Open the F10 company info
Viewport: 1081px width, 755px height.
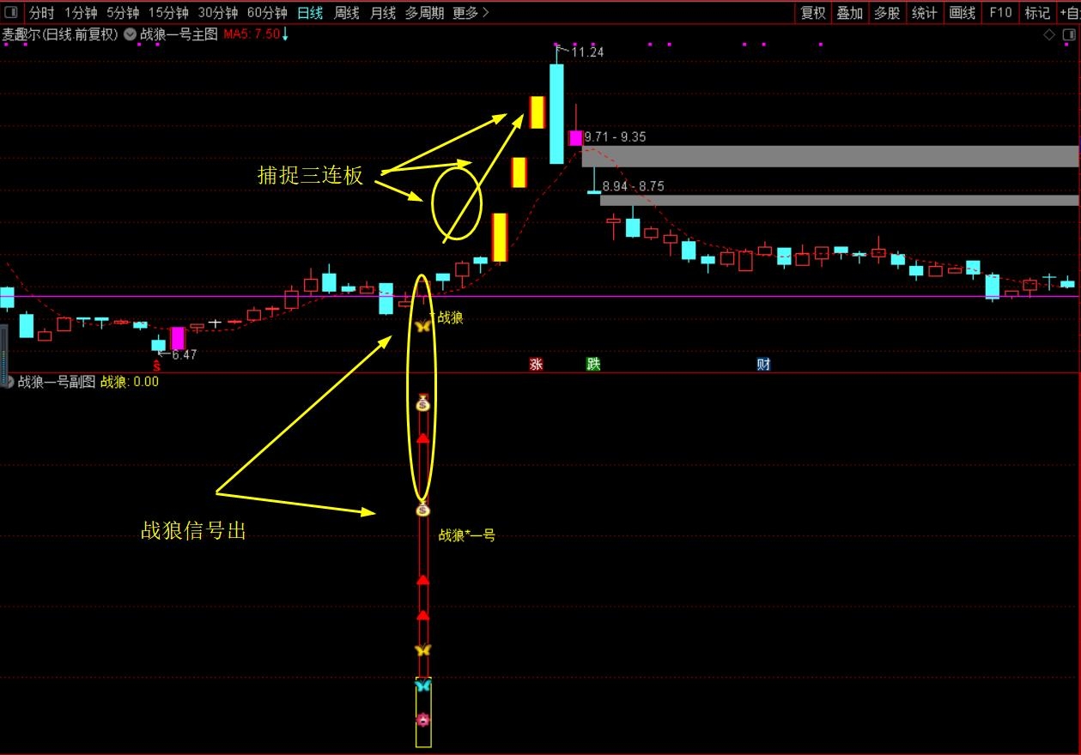coord(1000,13)
